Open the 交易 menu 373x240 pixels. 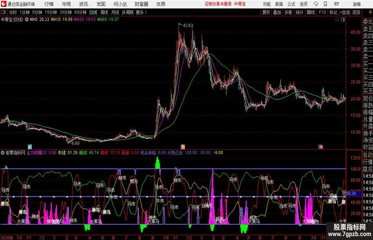160,4
